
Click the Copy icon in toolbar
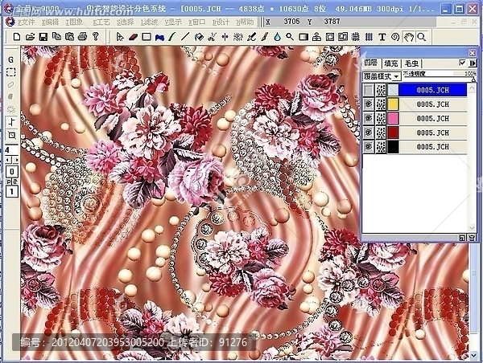coord(56,37)
